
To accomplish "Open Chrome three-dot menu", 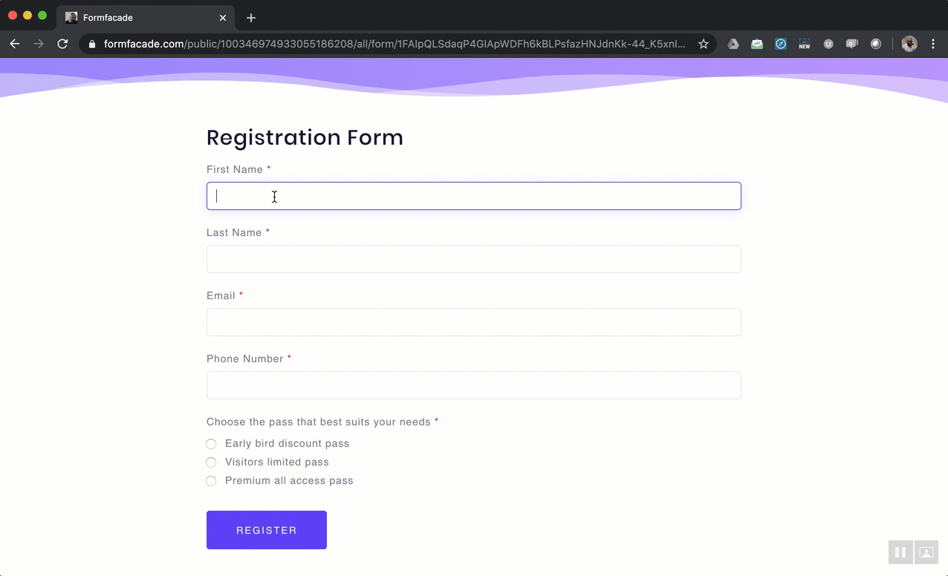I will point(933,44).
